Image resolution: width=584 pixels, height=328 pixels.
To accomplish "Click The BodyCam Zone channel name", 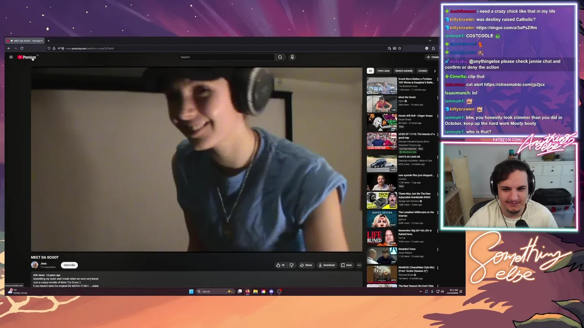I will (x=409, y=86).
